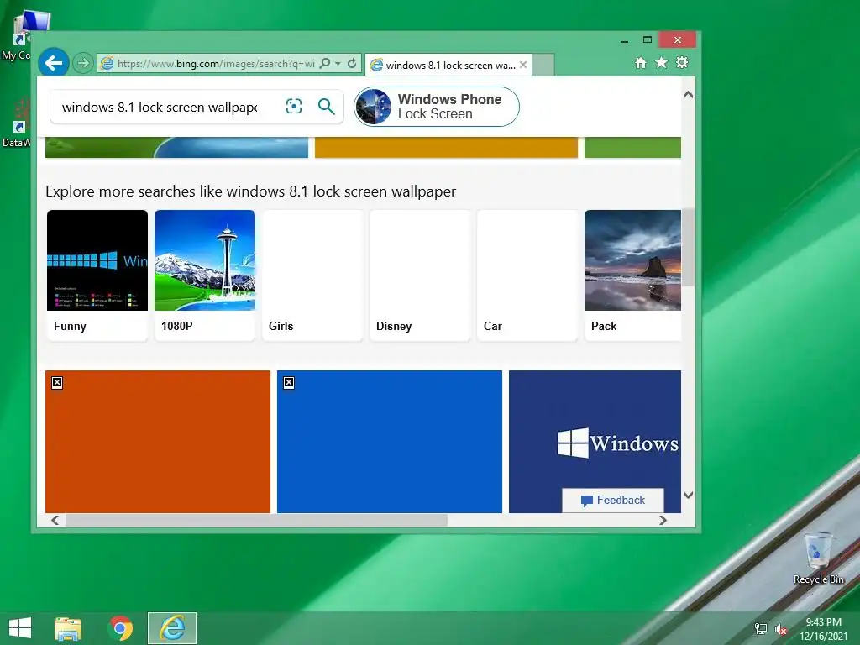This screenshot has width=860, height=645.
Task: Open the address bar autocomplete dropdown arrow
Action: (x=338, y=63)
